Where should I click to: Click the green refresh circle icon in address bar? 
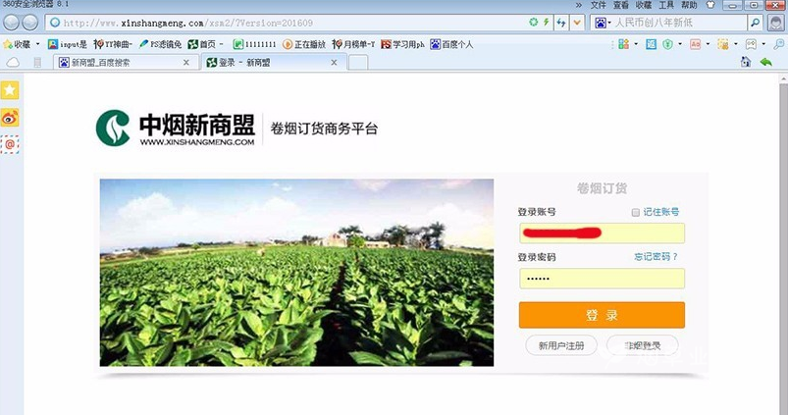[533, 23]
